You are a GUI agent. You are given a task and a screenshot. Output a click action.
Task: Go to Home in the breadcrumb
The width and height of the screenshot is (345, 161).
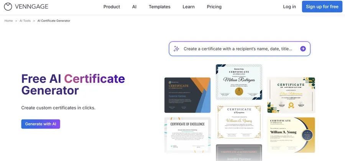(8, 21)
